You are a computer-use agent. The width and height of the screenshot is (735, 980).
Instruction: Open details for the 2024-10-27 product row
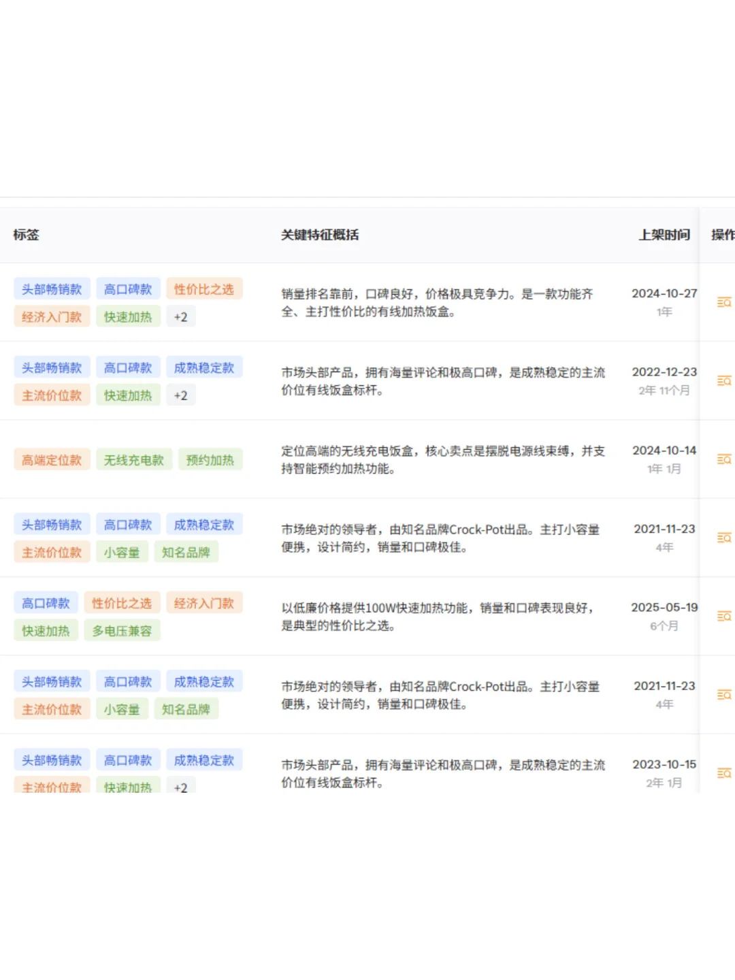pyautogui.click(x=723, y=301)
